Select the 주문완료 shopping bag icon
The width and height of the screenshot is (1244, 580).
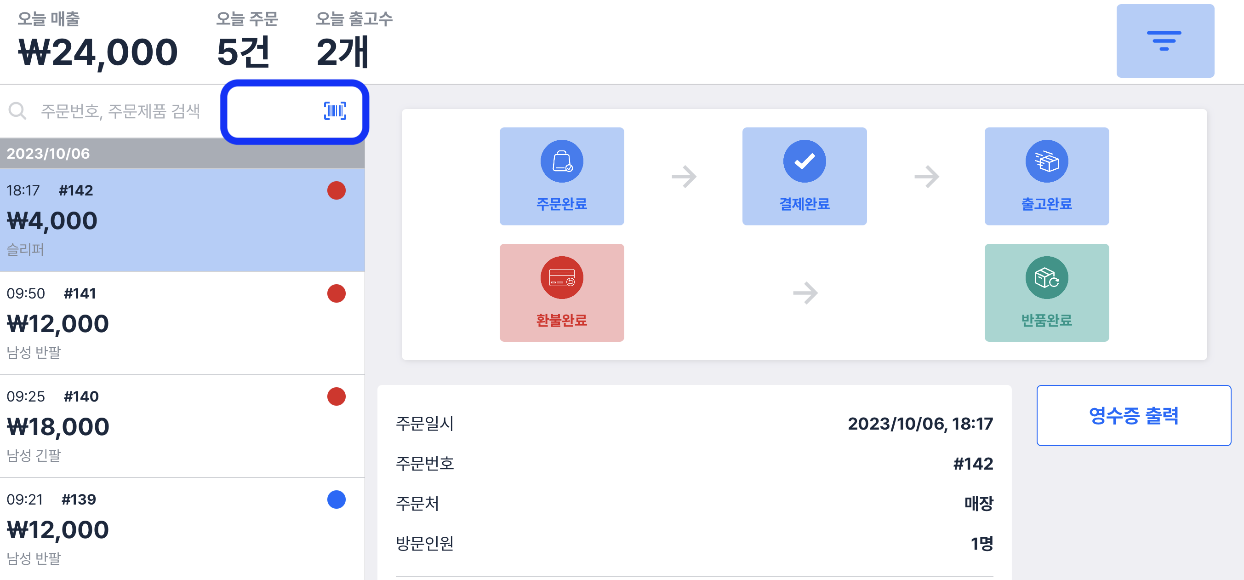(x=561, y=162)
